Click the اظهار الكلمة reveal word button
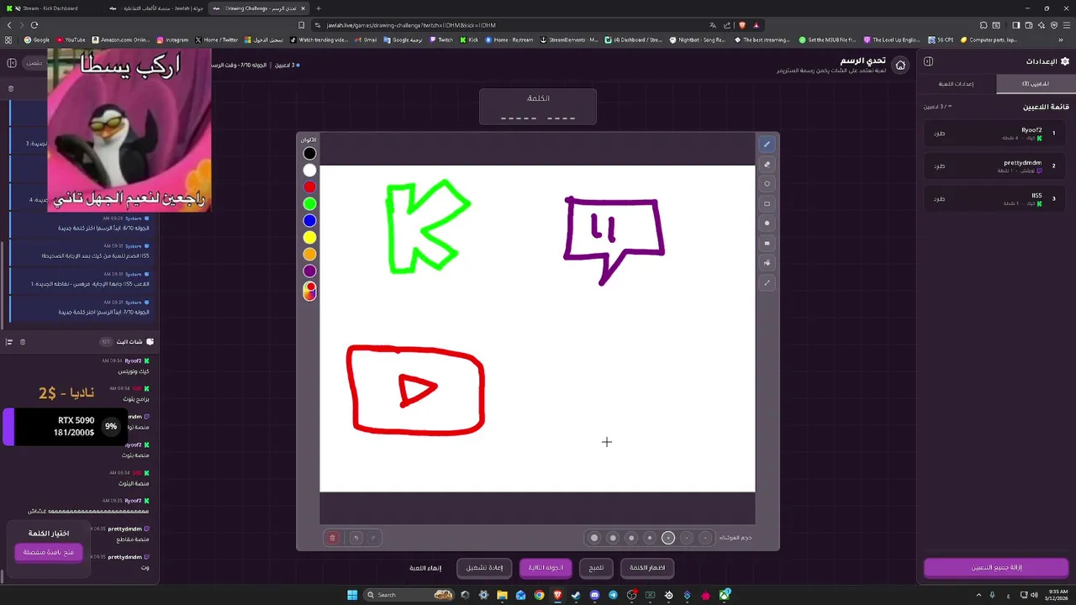The image size is (1076, 605). (x=647, y=568)
